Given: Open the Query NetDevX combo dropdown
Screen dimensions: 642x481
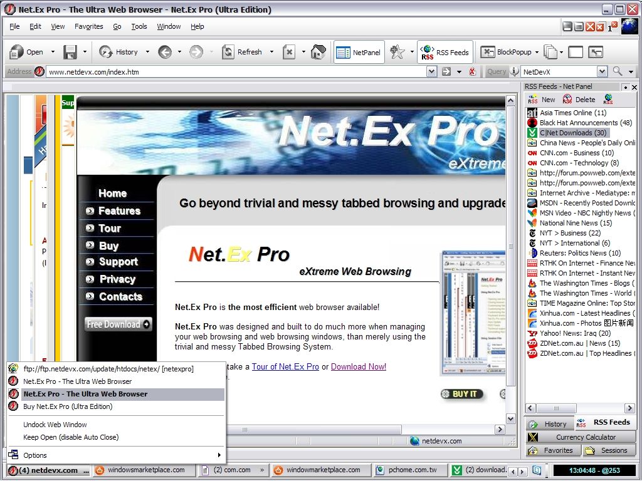Looking at the screenshot, I should point(601,71).
